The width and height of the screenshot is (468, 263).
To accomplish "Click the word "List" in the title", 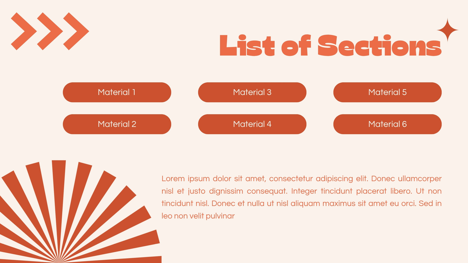I will click(x=247, y=45).
